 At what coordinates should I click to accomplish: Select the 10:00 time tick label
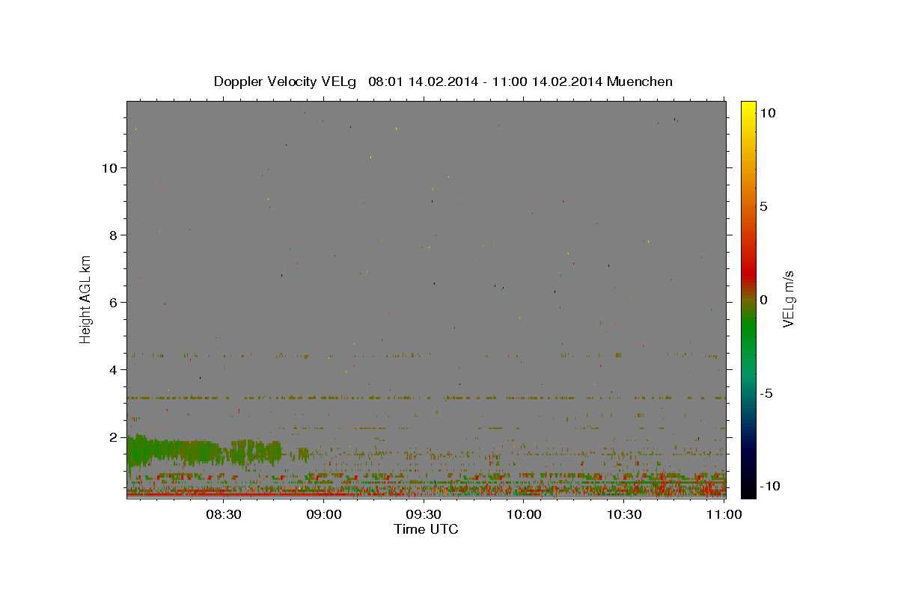524,515
